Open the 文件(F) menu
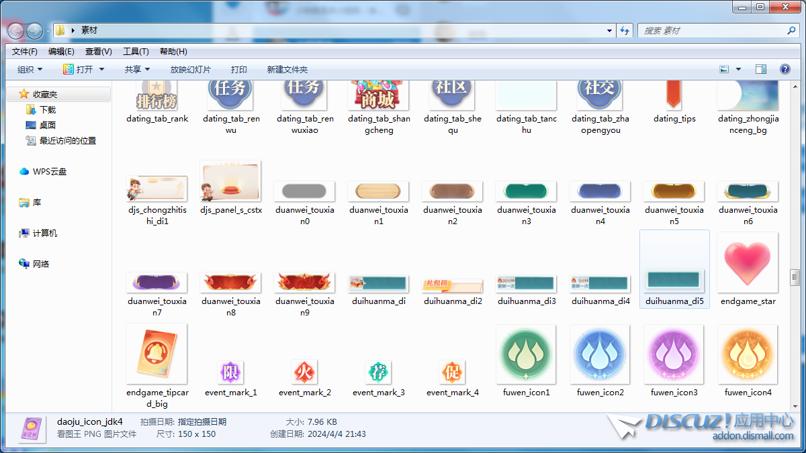 click(25, 52)
